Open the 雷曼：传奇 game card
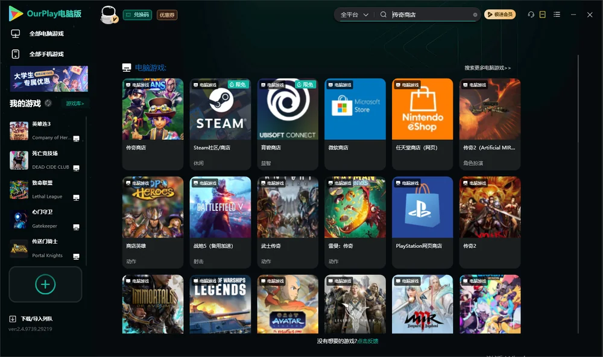 (x=355, y=223)
